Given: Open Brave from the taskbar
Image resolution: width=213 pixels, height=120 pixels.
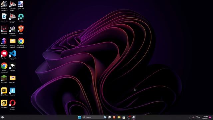Looking at the screenshot, I should tap(114, 117).
